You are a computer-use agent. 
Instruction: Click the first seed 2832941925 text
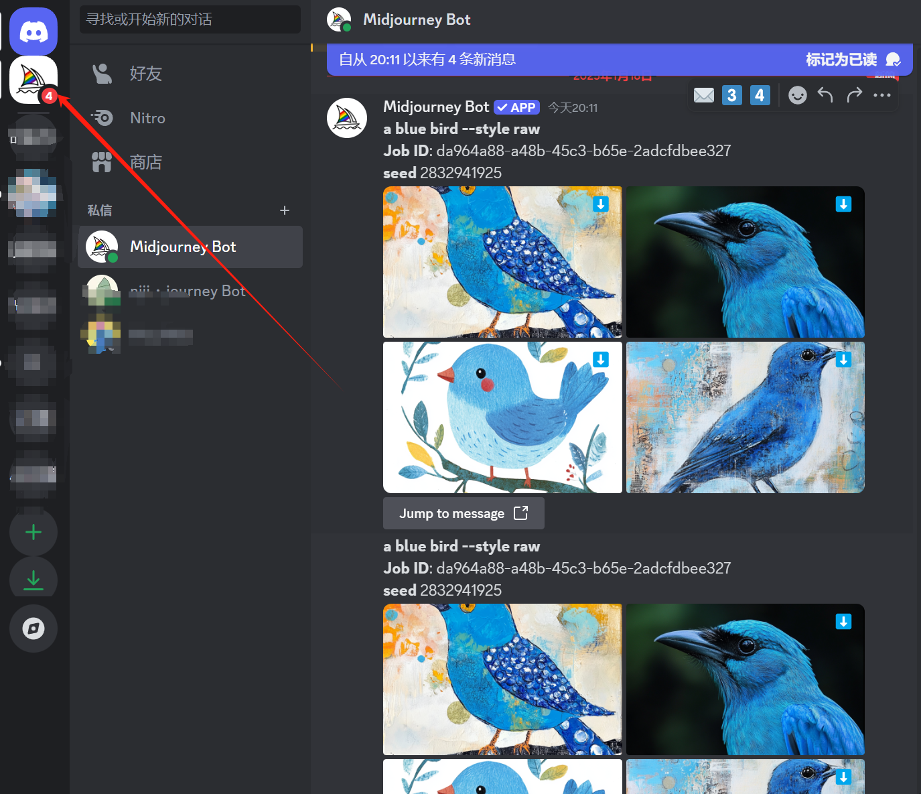point(442,173)
